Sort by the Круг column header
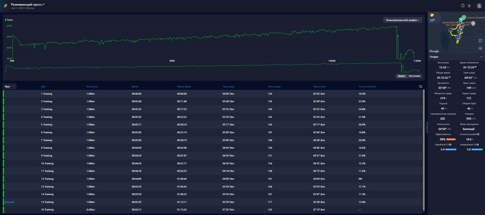 pos(43,86)
